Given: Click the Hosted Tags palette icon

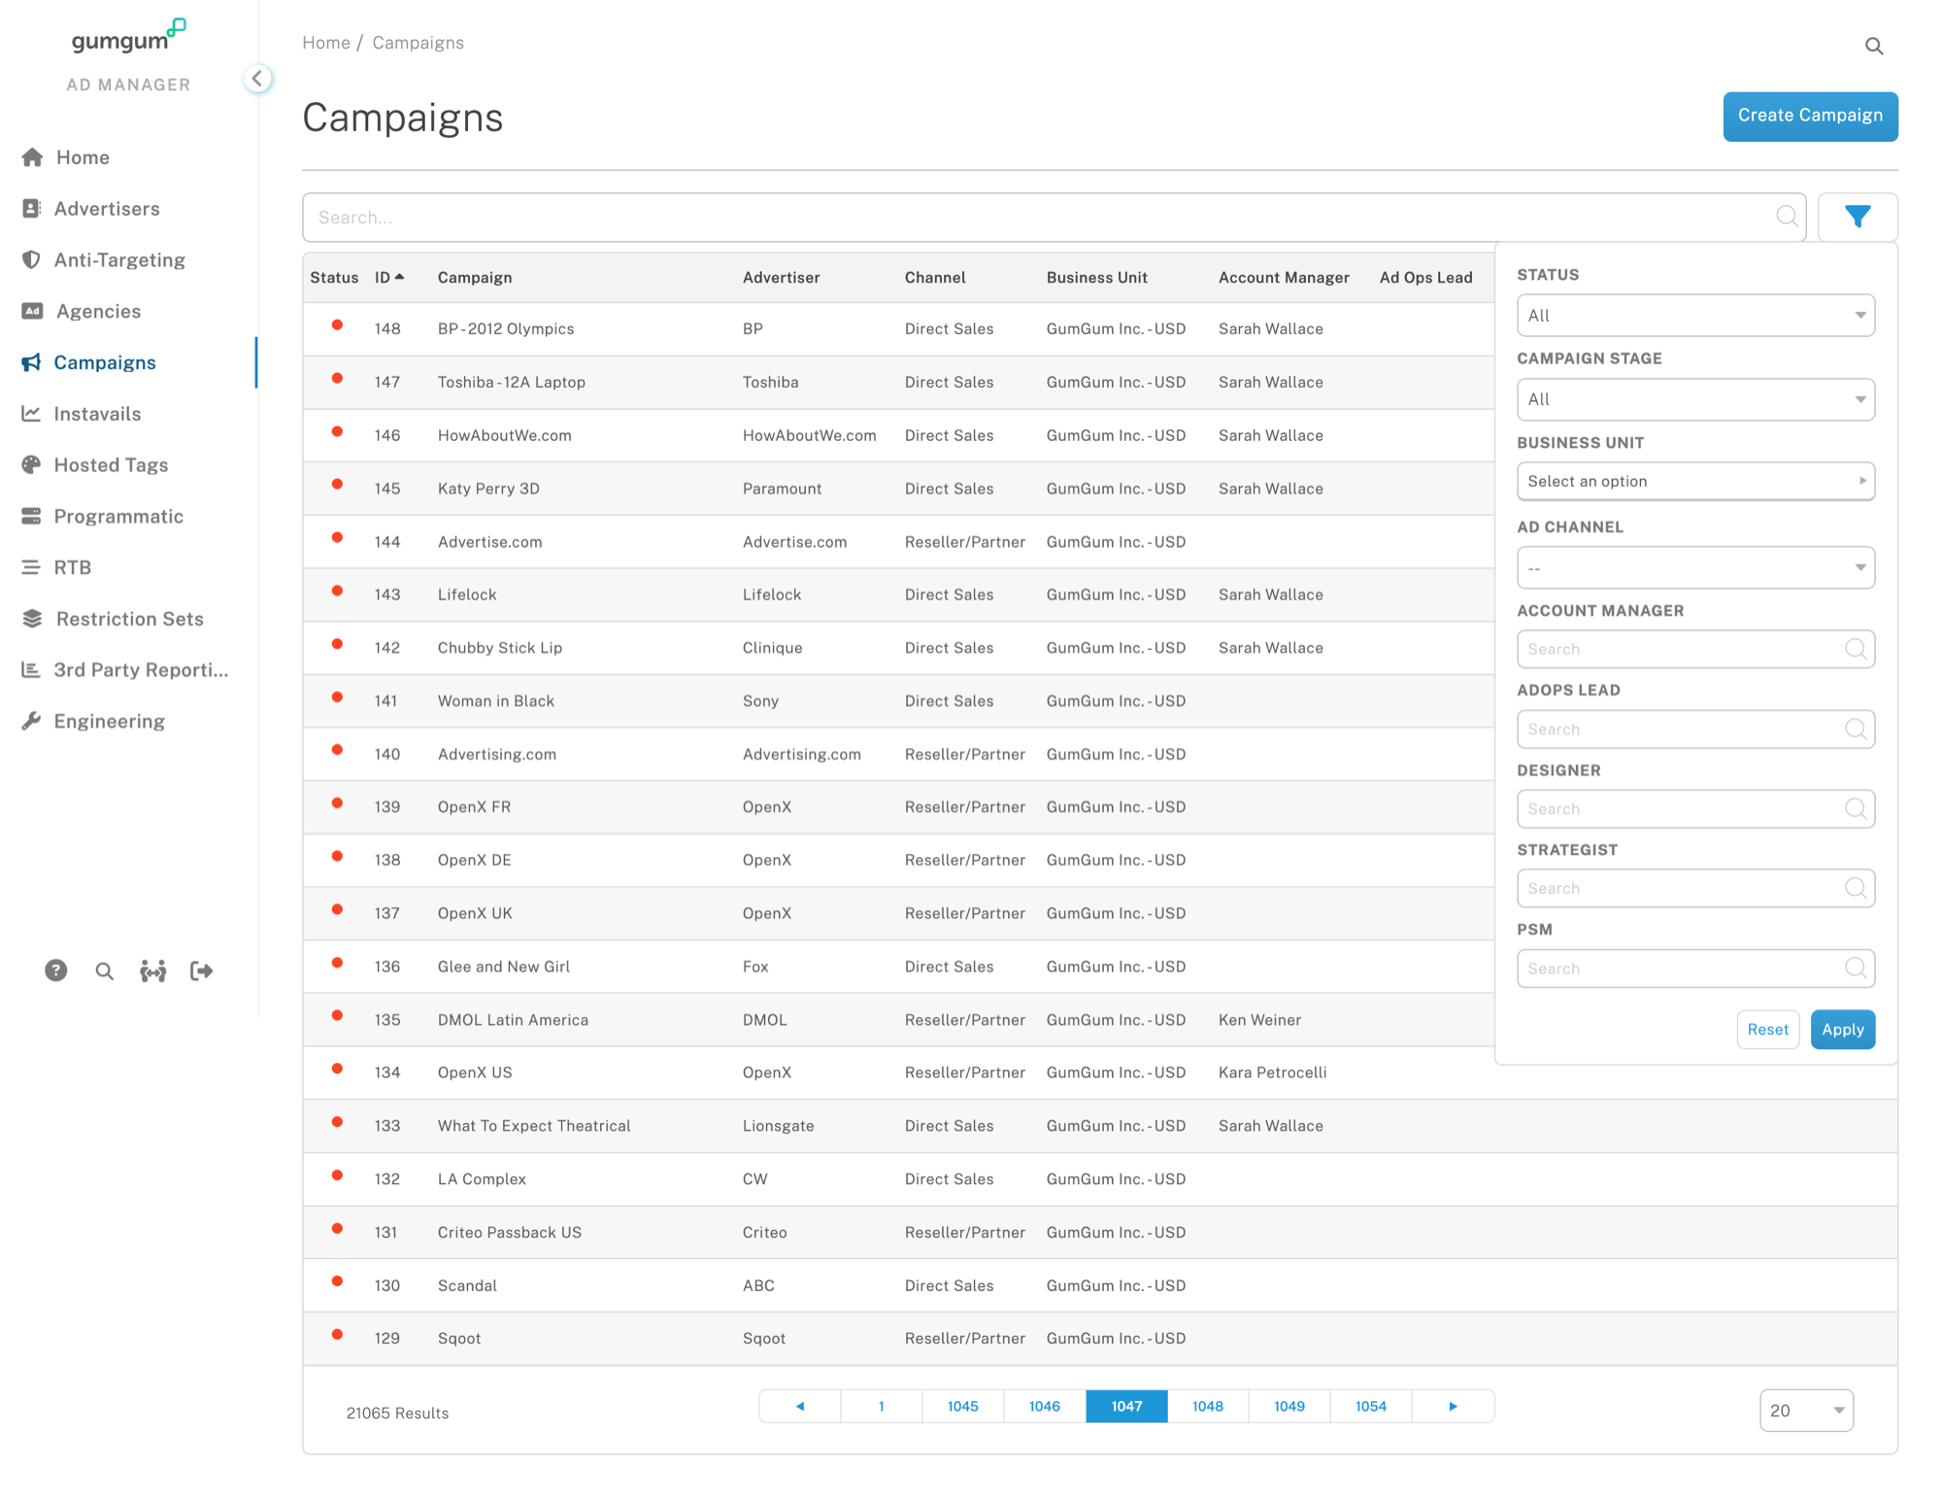Looking at the screenshot, I should pos(31,465).
